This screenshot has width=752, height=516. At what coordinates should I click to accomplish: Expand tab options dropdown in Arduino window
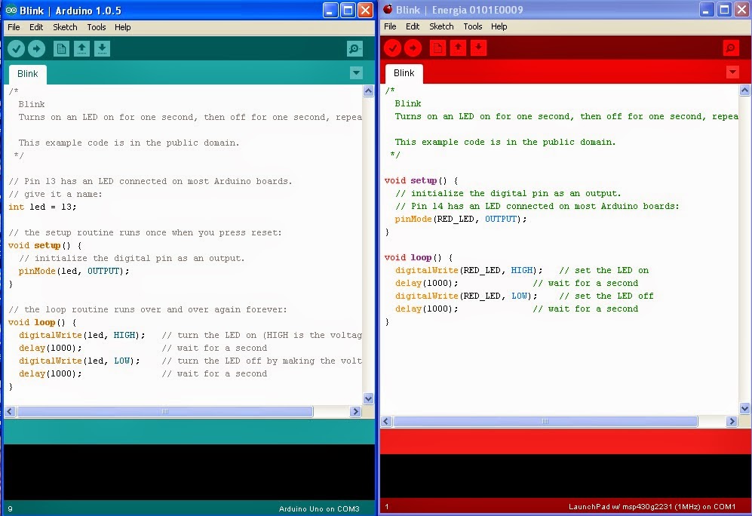356,73
